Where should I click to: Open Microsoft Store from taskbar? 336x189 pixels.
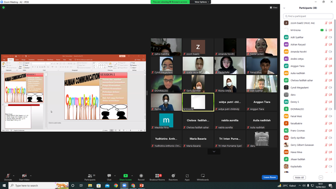(99, 185)
